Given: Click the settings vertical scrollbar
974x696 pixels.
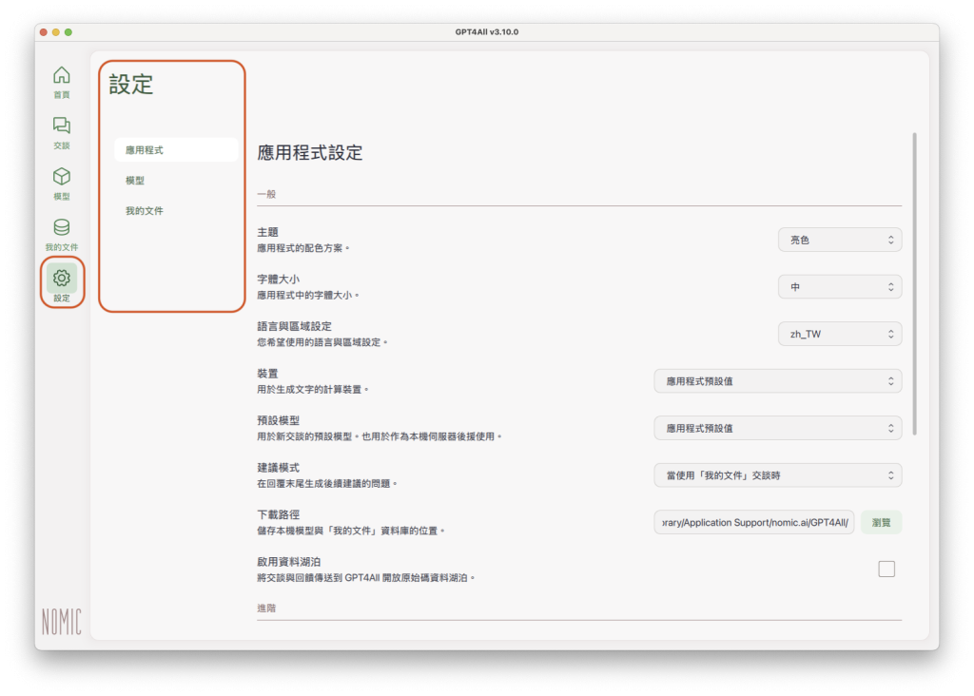Looking at the screenshot, I should (x=914, y=283).
